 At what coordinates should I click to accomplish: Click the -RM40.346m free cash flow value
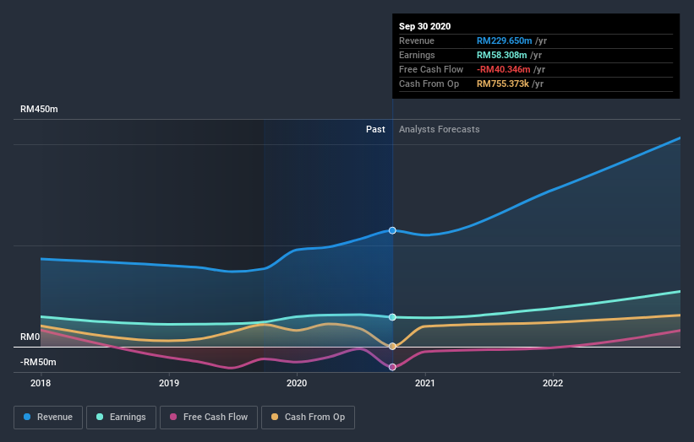pos(503,69)
